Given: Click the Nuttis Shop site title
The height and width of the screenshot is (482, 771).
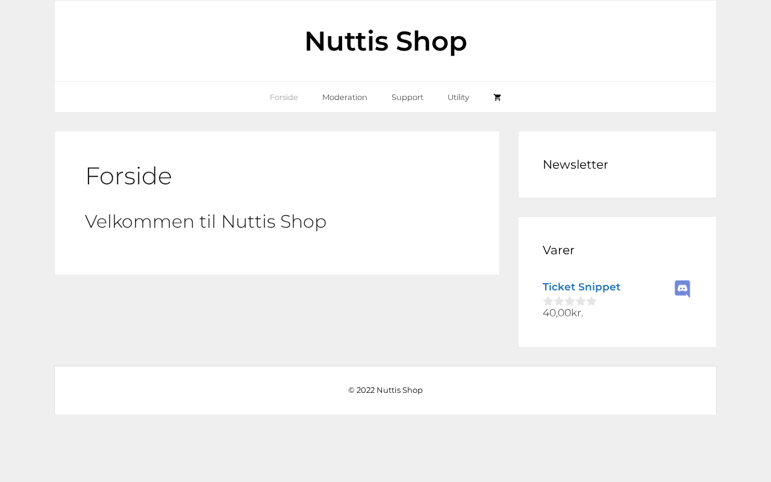Looking at the screenshot, I should click(385, 41).
